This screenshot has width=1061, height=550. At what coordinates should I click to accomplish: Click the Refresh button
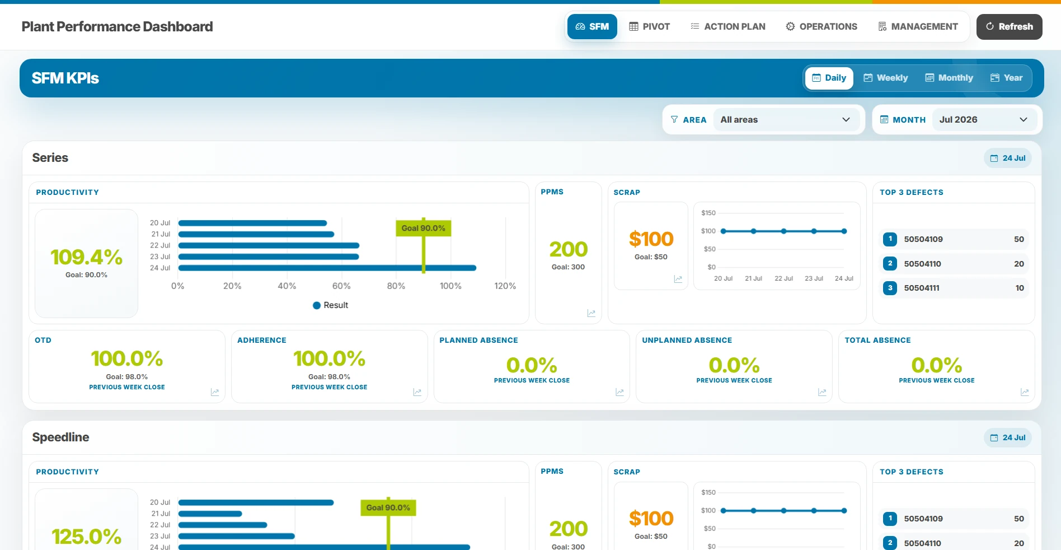tap(1009, 26)
